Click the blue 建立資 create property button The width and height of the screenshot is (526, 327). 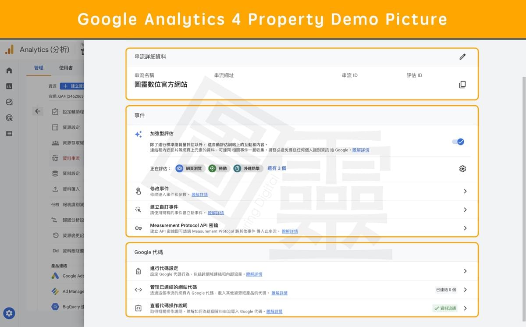72,86
